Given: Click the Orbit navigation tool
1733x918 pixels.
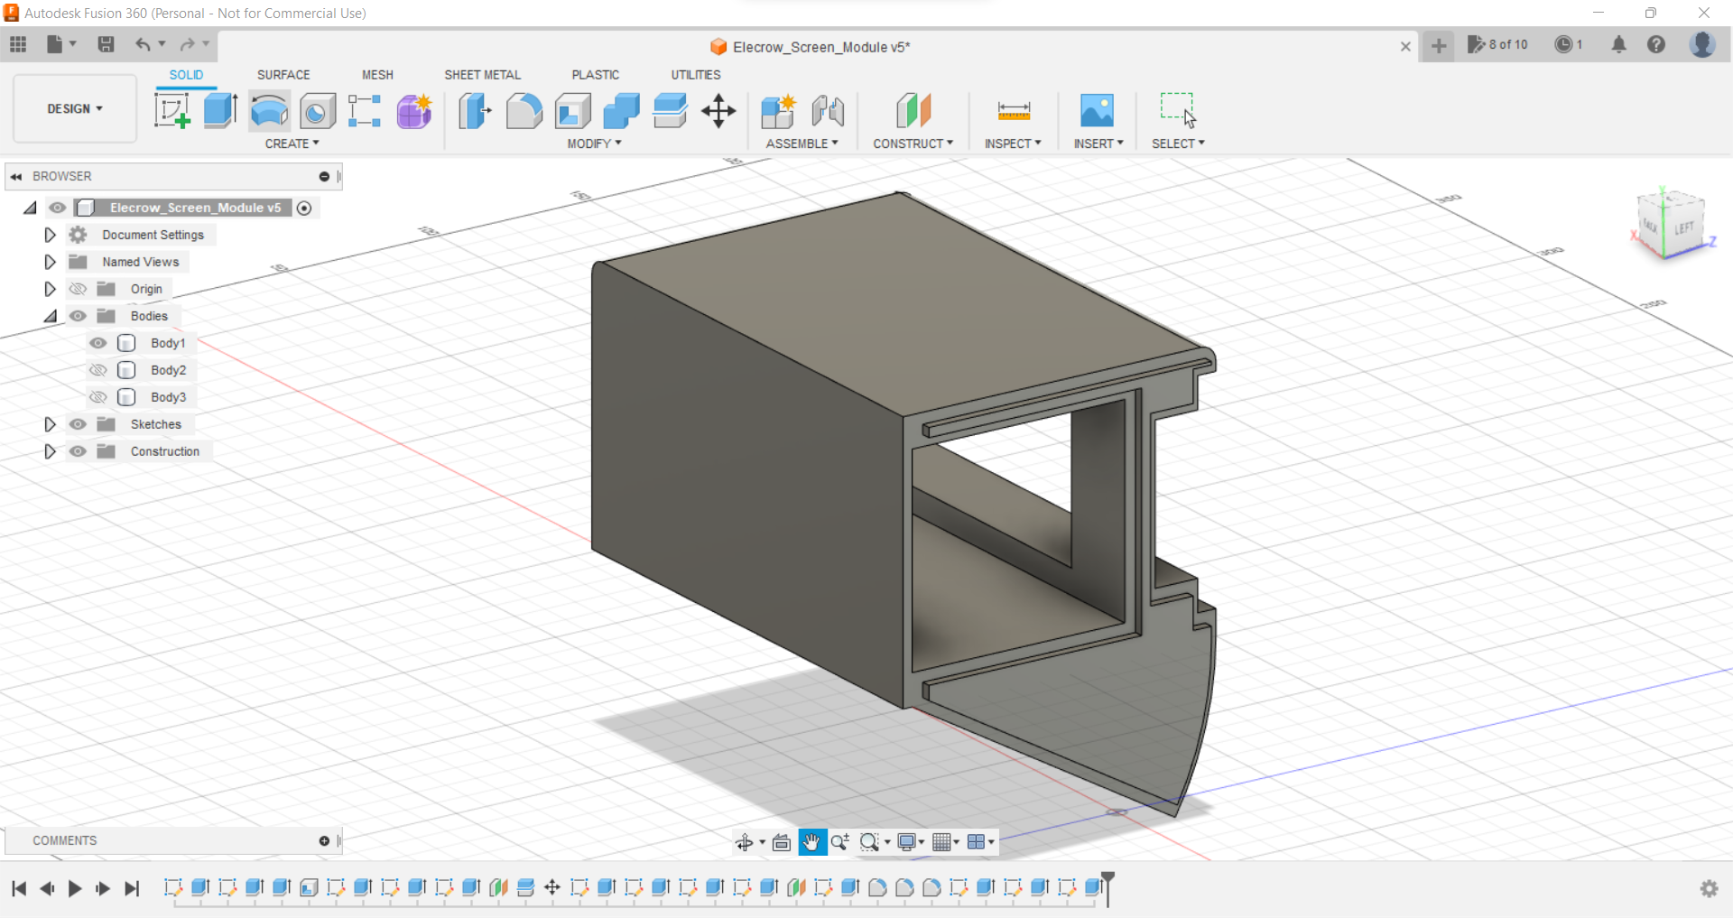Looking at the screenshot, I should pyautogui.click(x=744, y=842).
